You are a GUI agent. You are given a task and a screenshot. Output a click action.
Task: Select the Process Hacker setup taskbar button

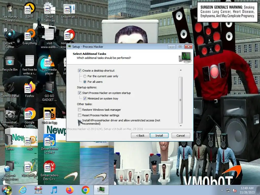[x=101, y=190]
